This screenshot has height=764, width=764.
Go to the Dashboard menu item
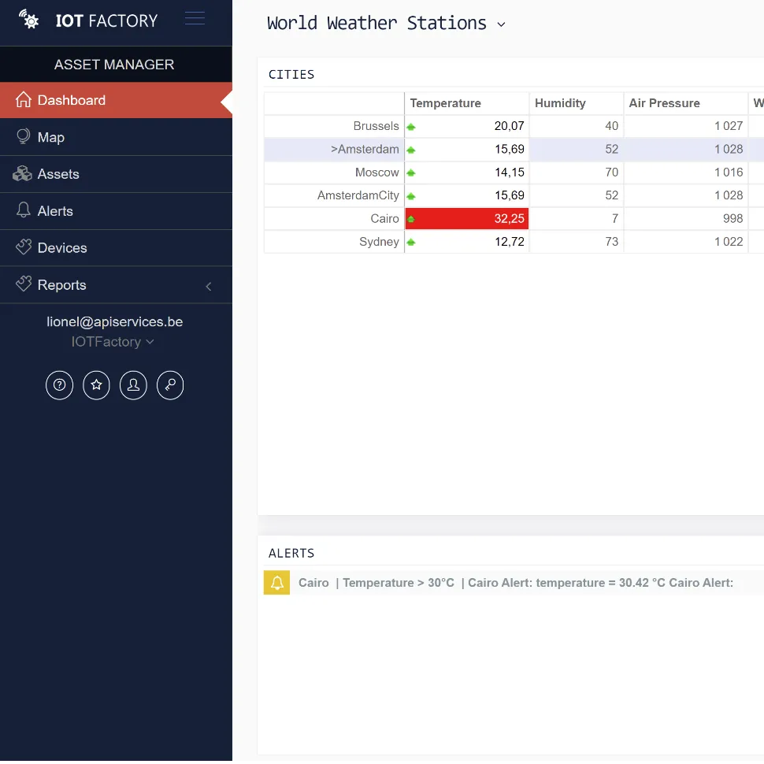tap(71, 100)
